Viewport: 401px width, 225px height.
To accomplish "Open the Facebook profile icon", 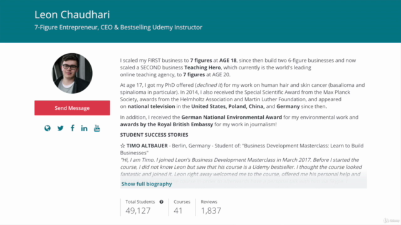I will (x=73, y=128).
